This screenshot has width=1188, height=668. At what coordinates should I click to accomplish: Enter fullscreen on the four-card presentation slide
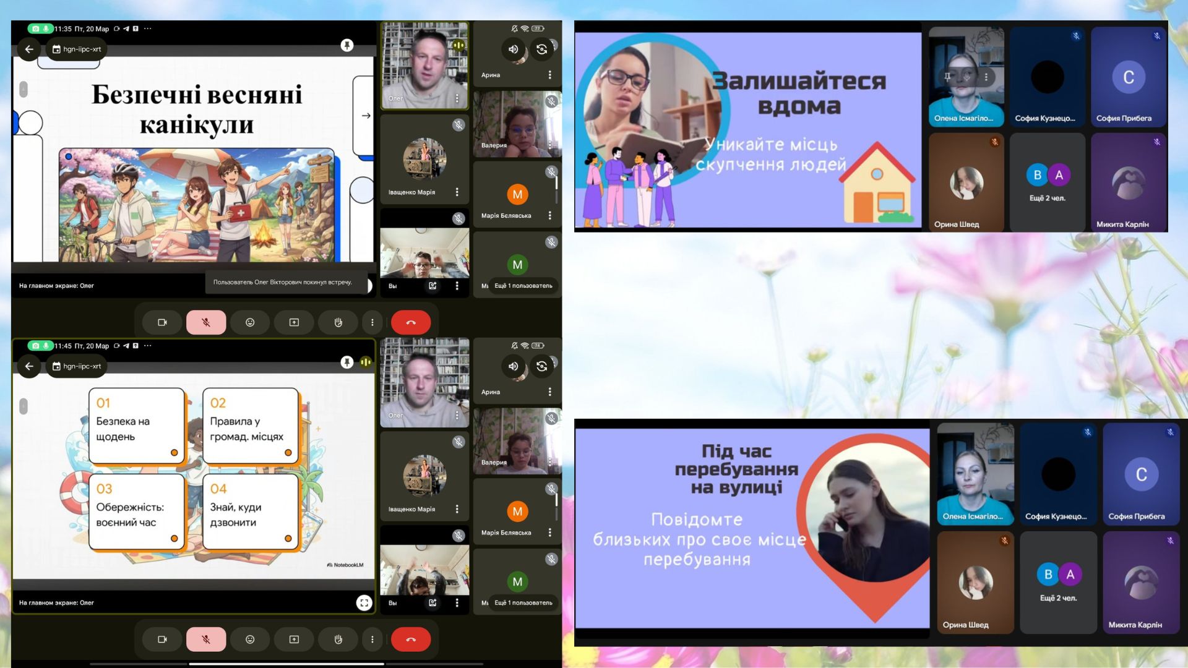pos(364,602)
